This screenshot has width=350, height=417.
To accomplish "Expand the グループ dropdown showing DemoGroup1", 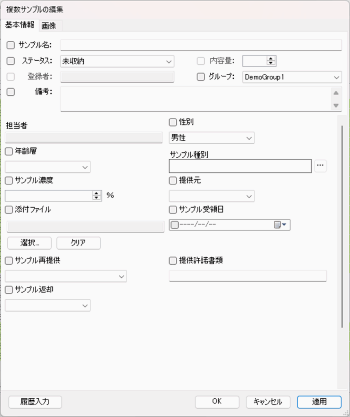I will (x=291, y=77).
